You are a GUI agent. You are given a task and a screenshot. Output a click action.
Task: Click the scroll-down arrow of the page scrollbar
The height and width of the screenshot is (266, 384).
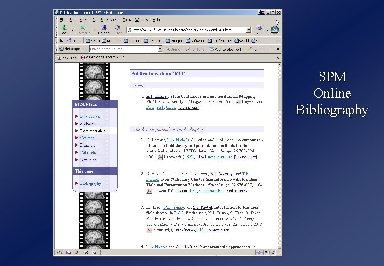(280, 247)
